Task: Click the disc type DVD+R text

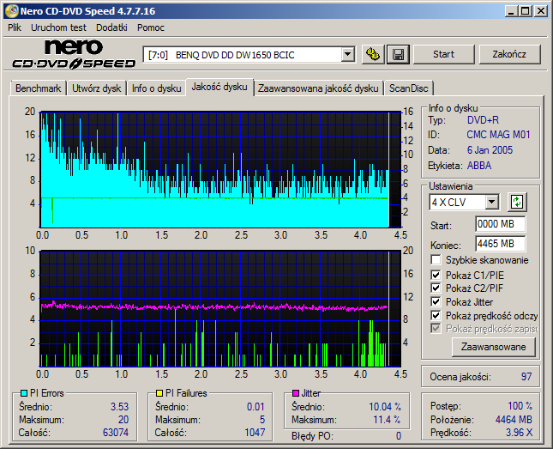Action: click(x=483, y=120)
